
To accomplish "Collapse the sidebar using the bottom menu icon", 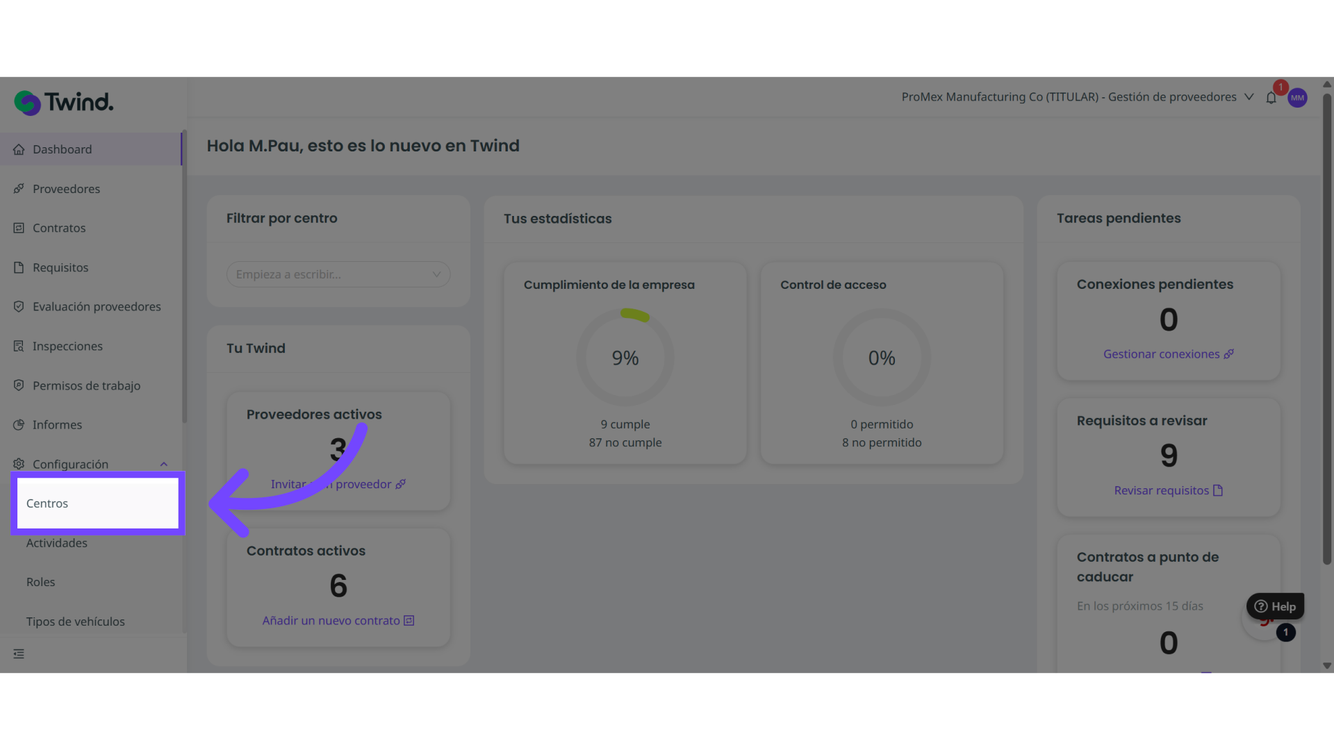I will tap(19, 653).
